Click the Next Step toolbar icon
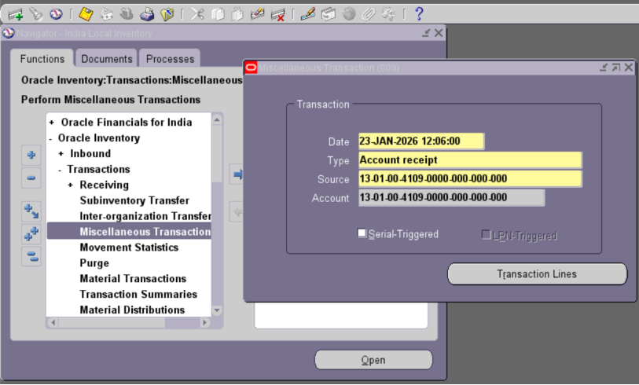Viewport: 639px width, 385px height. [x=106, y=15]
